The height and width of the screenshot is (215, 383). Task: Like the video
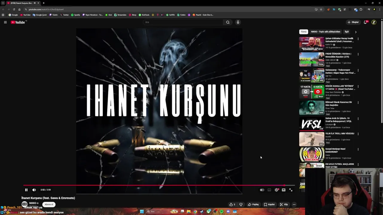[x=232, y=205]
